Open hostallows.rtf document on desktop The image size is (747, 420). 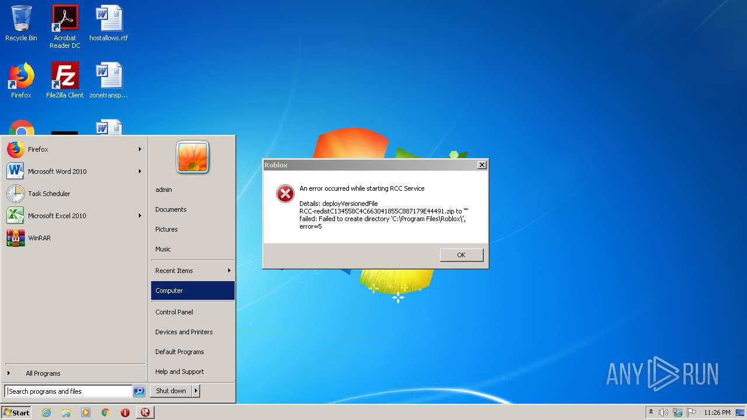(x=109, y=23)
